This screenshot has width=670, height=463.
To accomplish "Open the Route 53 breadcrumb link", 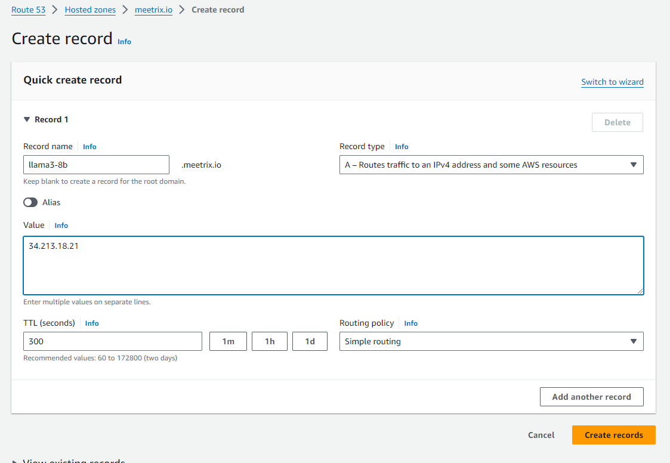I will pyautogui.click(x=28, y=10).
